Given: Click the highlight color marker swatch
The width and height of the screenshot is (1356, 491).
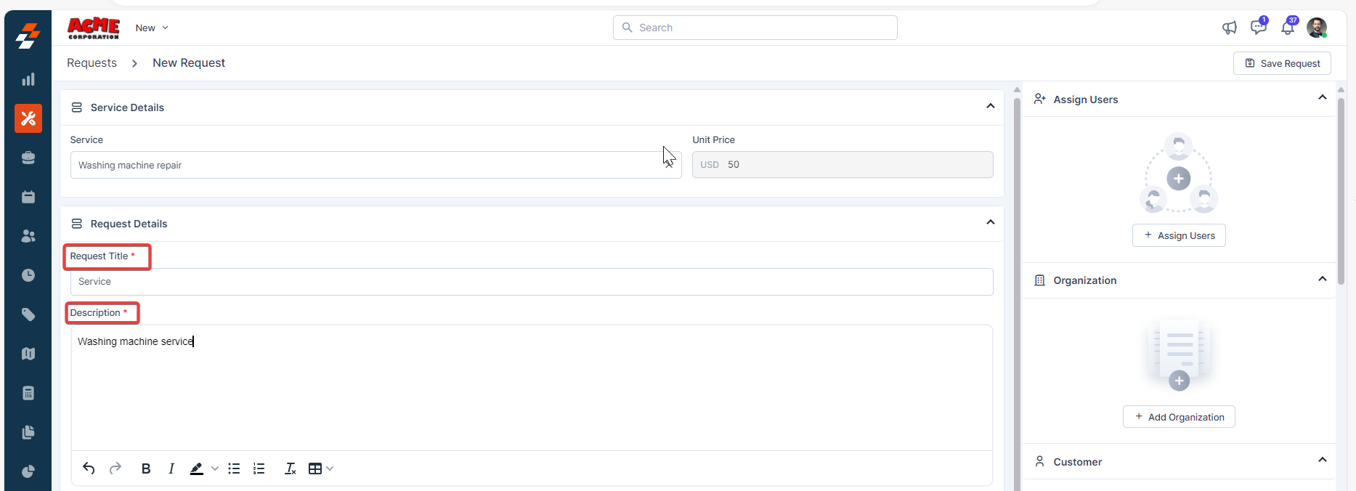Looking at the screenshot, I should coord(196,468).
